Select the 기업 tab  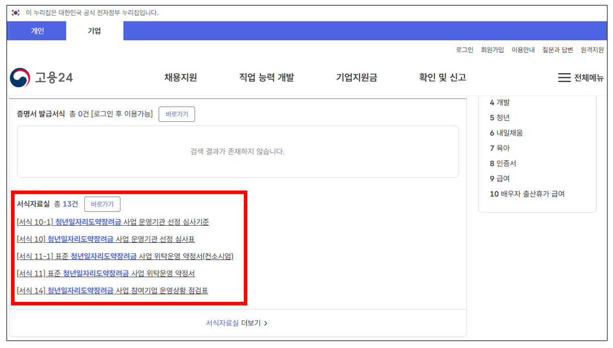coord(93,31)
